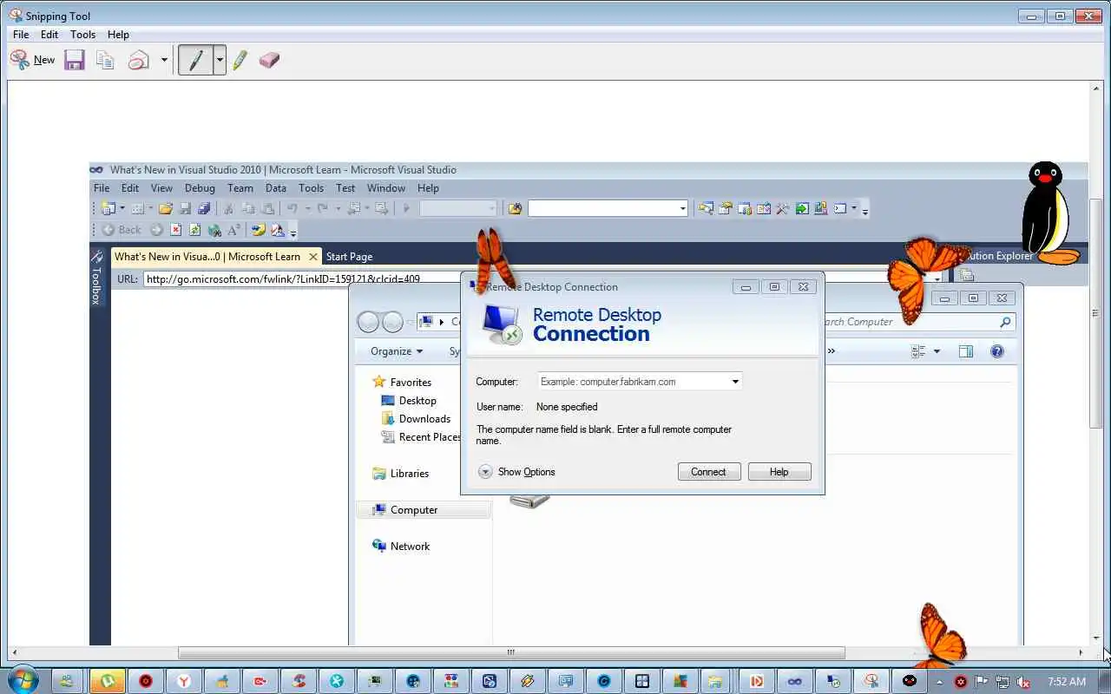Click the muted volume tray icon
1111x694 pixels.
[1023, 682]
